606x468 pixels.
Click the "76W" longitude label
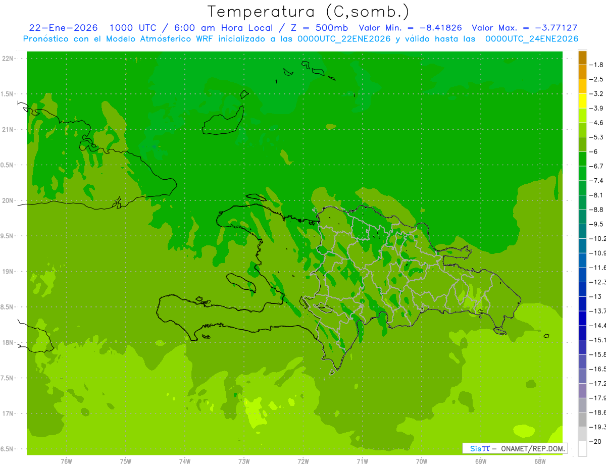point(66,461)
